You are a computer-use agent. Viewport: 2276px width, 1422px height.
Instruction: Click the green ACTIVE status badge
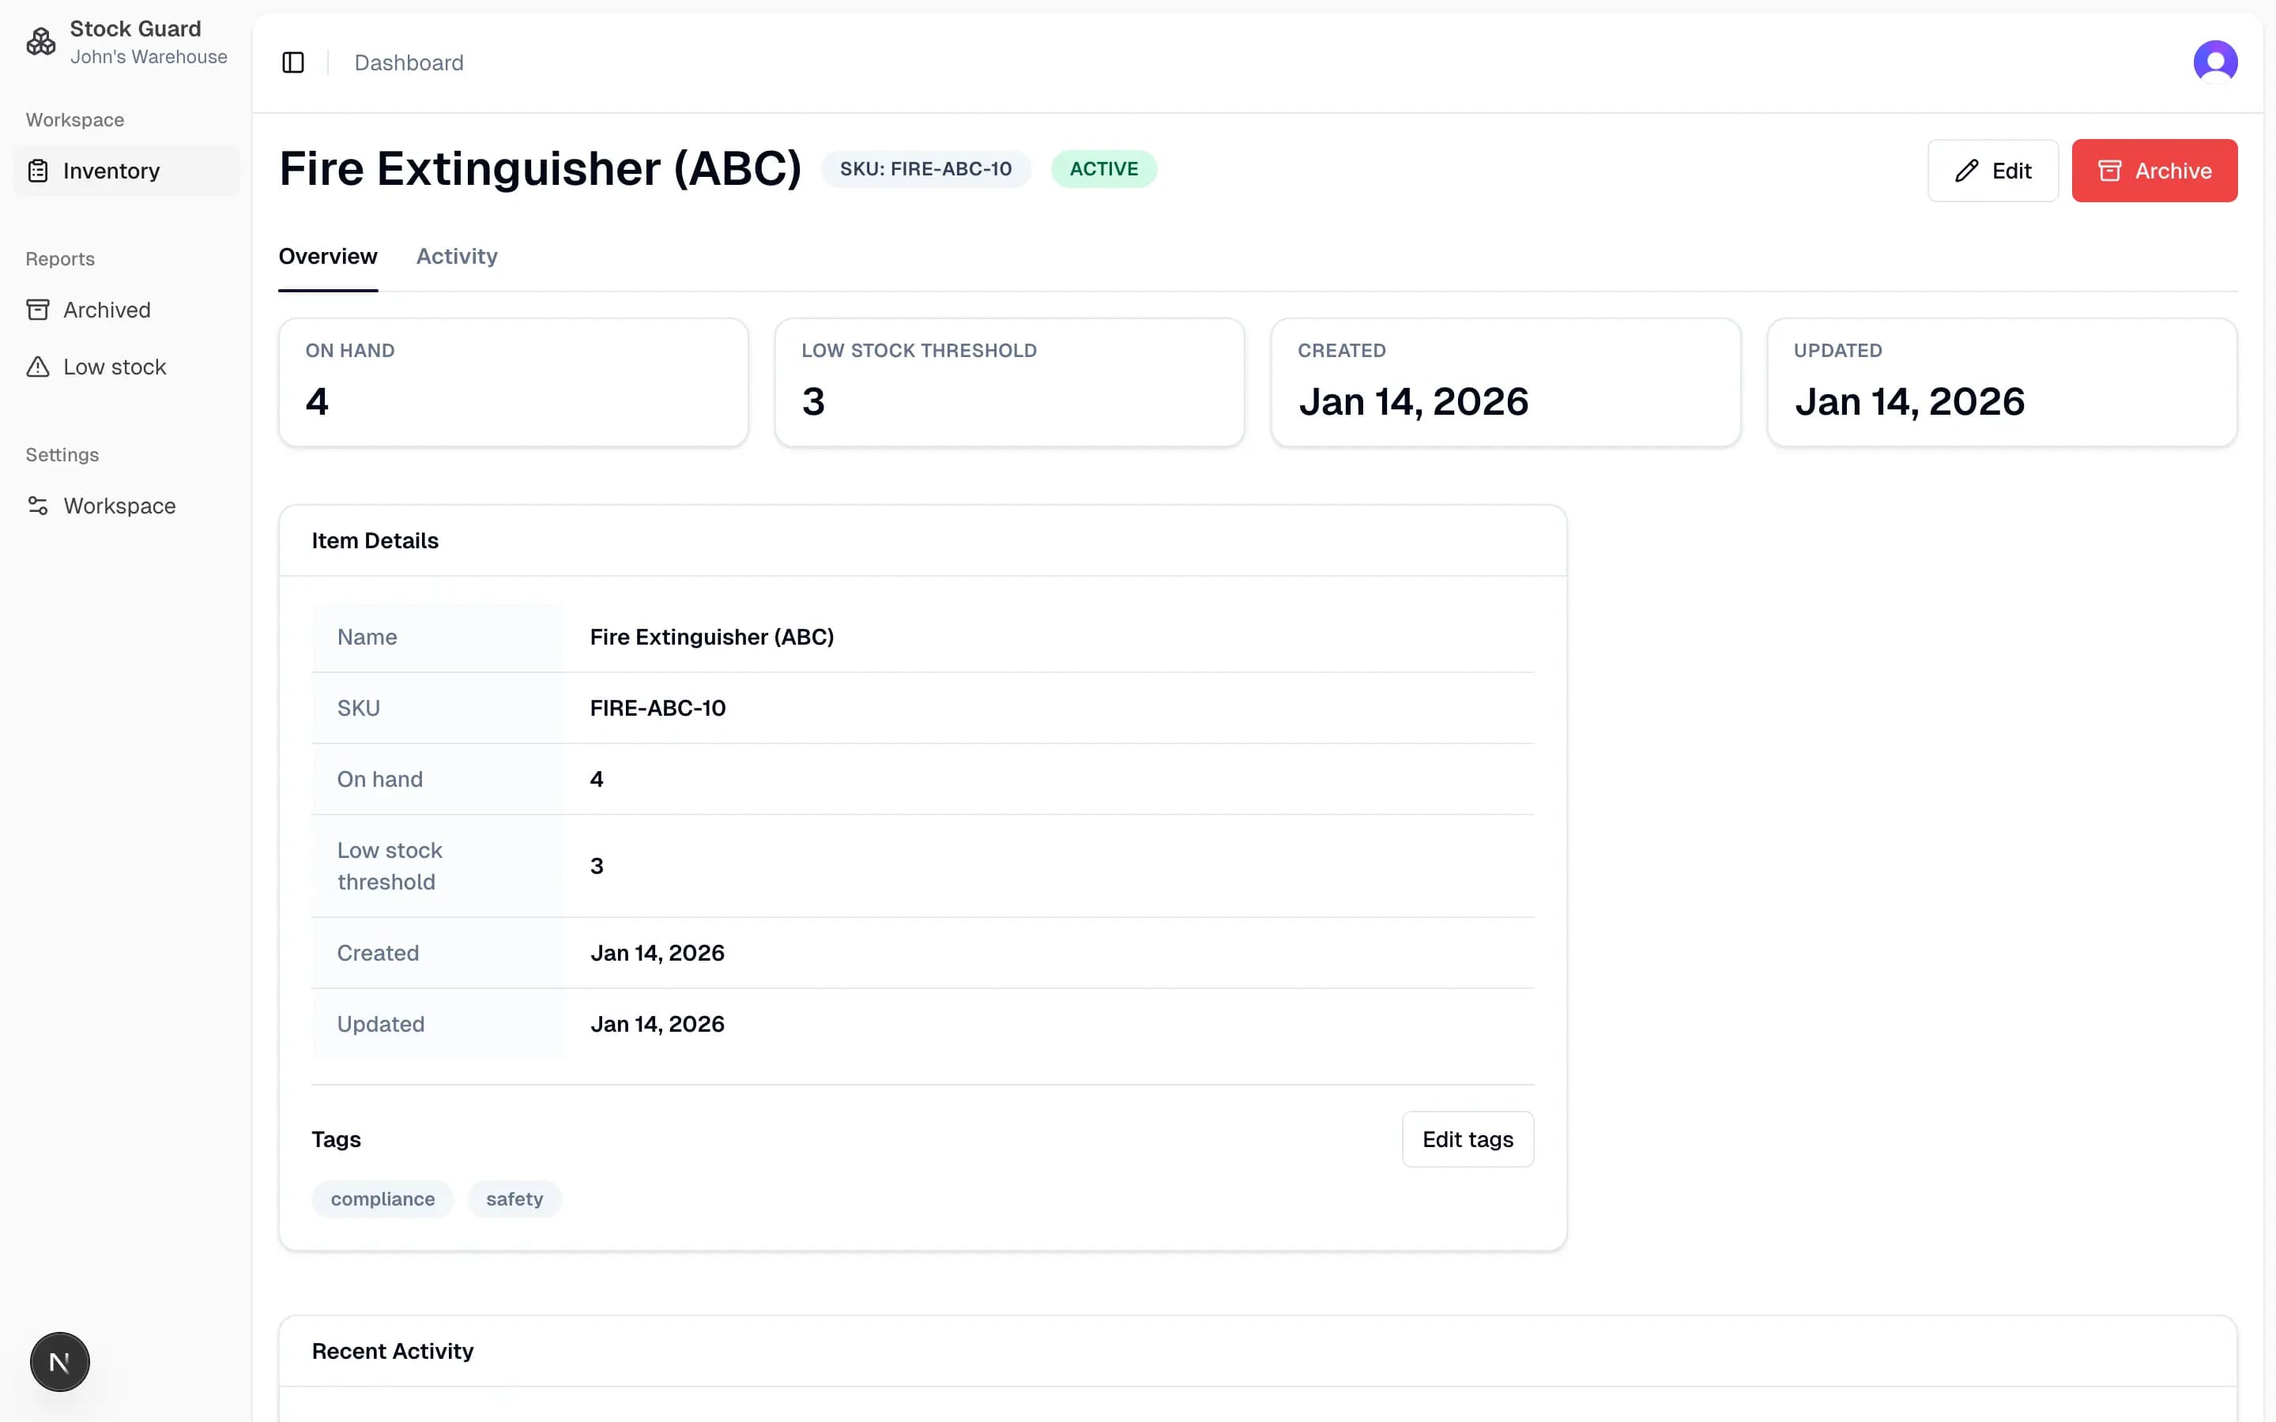tap(1103, 169)
